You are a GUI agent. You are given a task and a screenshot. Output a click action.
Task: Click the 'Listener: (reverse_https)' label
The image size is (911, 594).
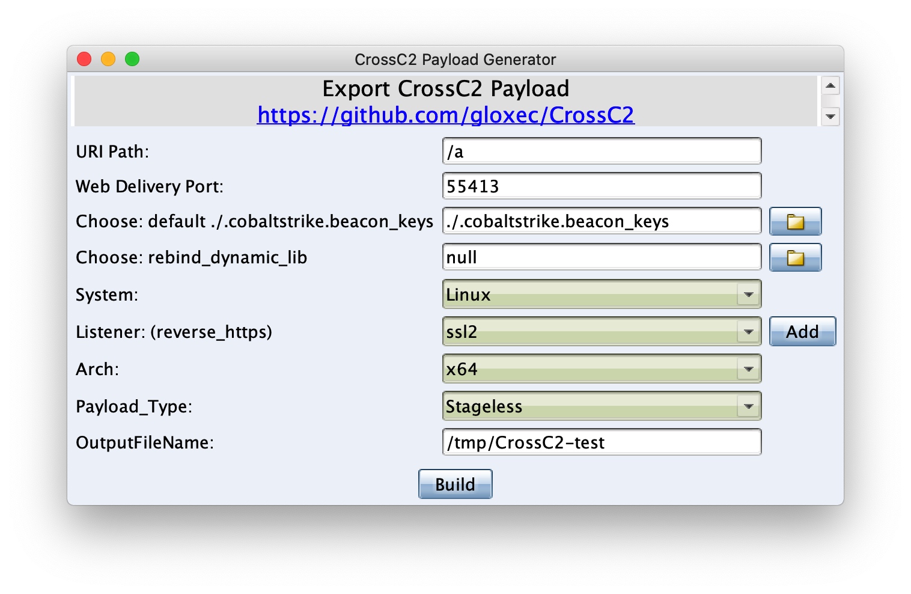coord(174,332)
